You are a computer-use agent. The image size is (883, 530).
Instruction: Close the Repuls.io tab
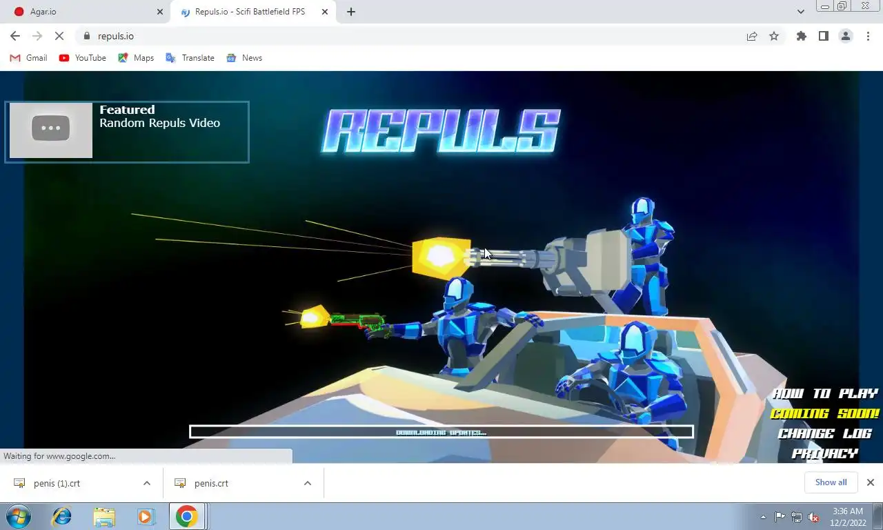coord(324,12)
